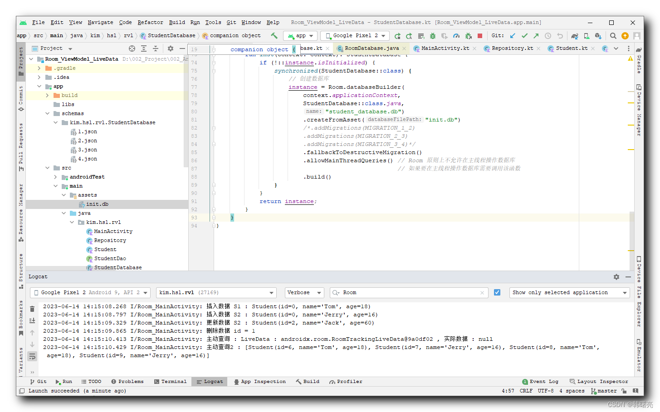The image size is (660, 412).
Task: Click scroll to end logcat icon
Action: click(32, 321)
